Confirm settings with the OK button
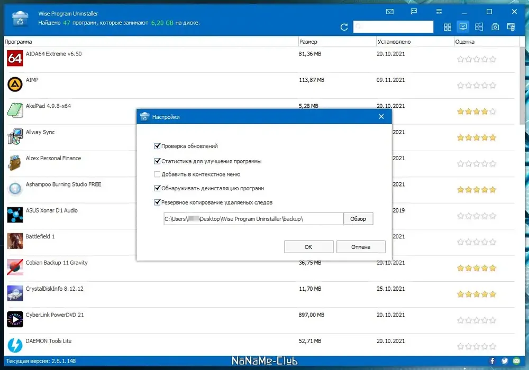Viewport: 529px width, 370px height. (309, 247)
